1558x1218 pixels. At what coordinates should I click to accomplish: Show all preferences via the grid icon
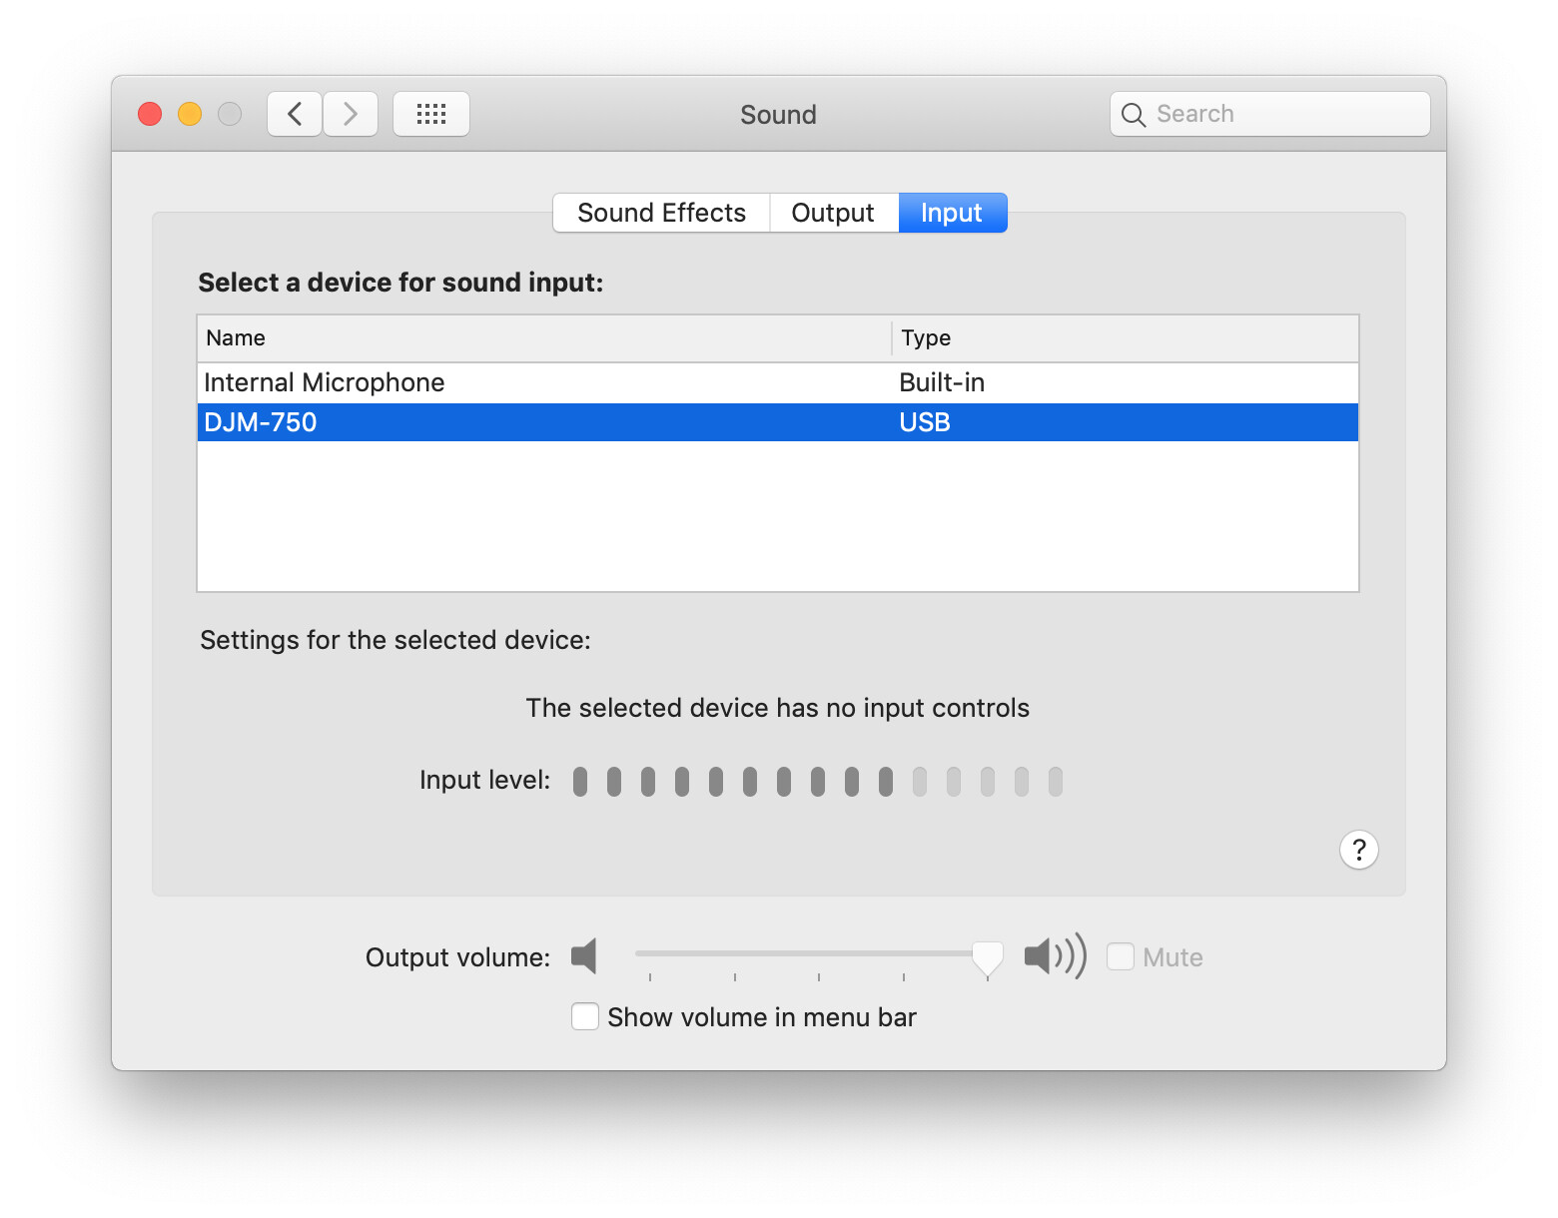tap(431, 114)
